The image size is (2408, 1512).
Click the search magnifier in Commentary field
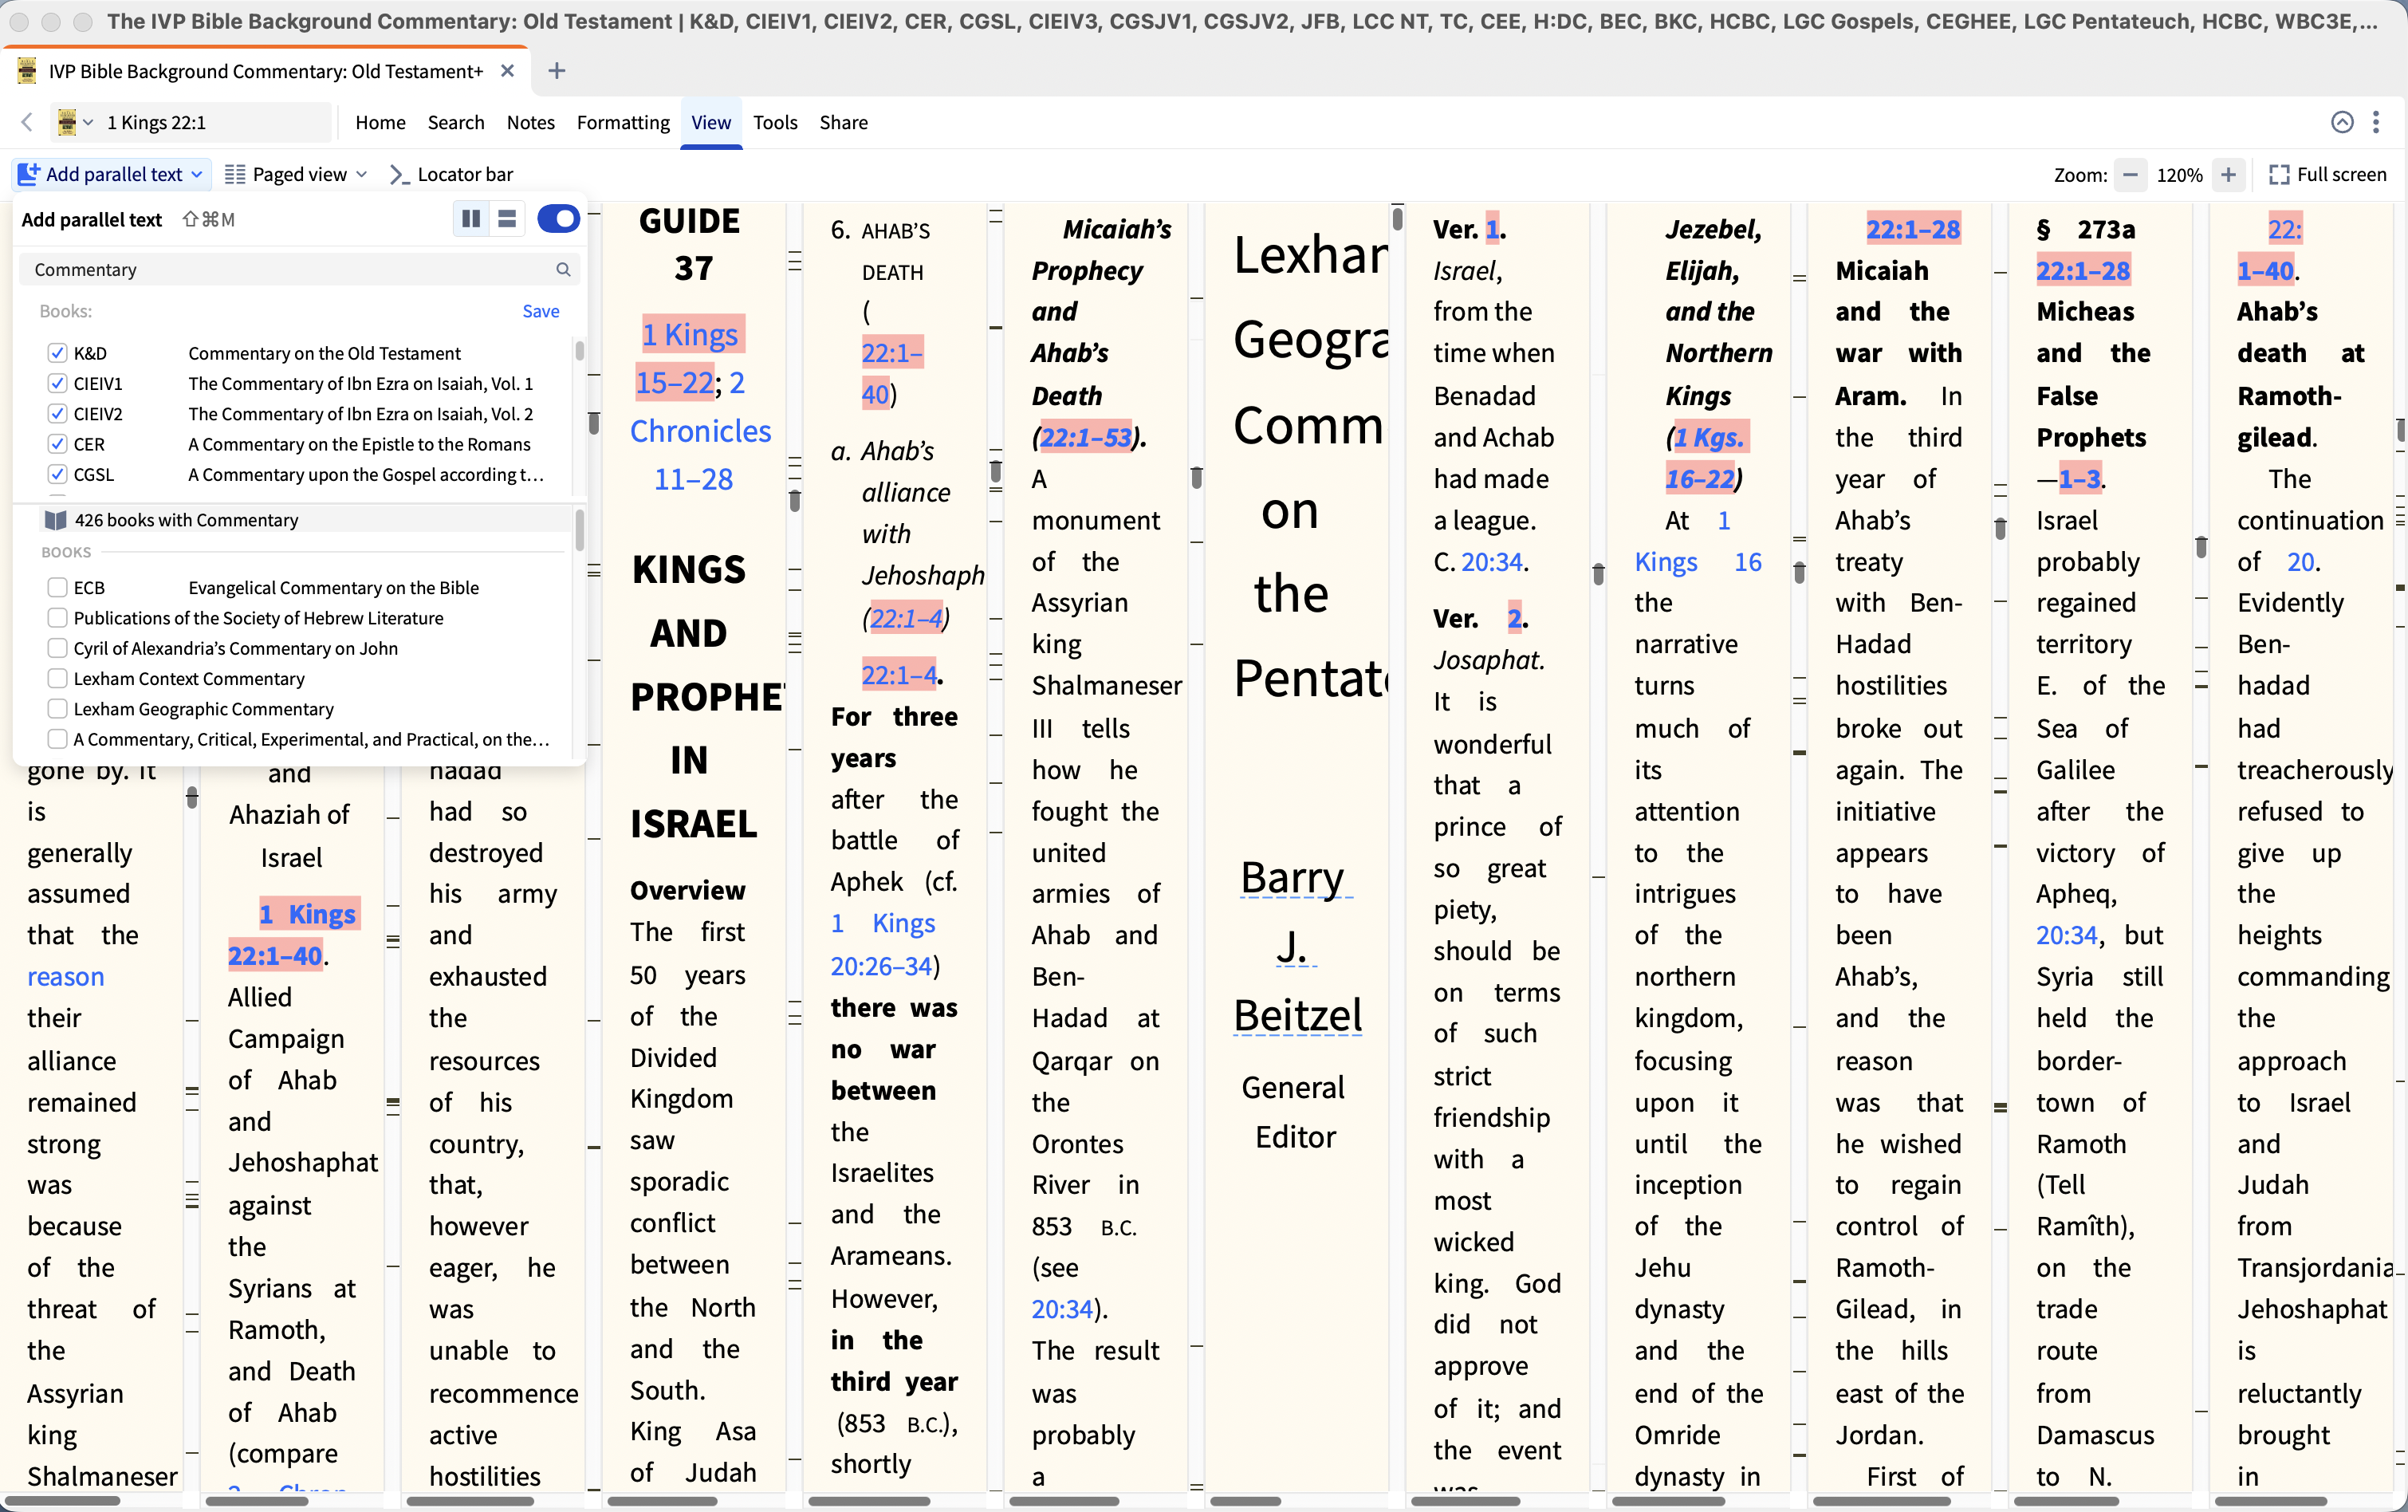pyautogui.click(x=563, y=270)
